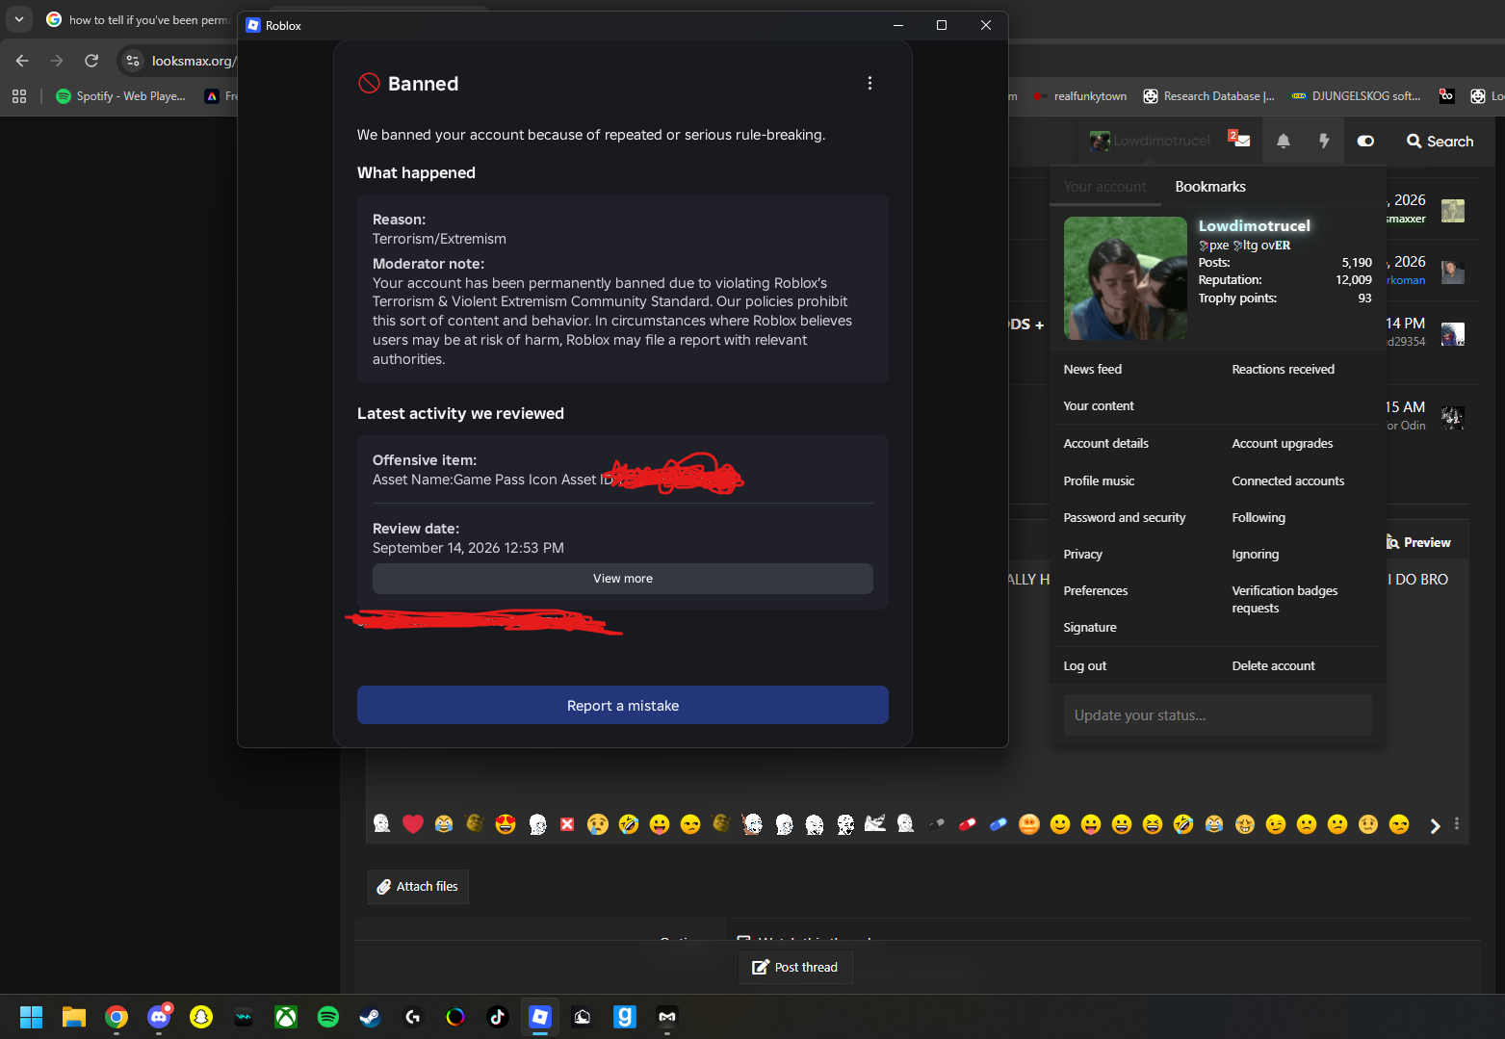Click the Roblox taskbar icon
Image resolution: width=1505 pixels, height=1039 pixels.
(540, 1017)
